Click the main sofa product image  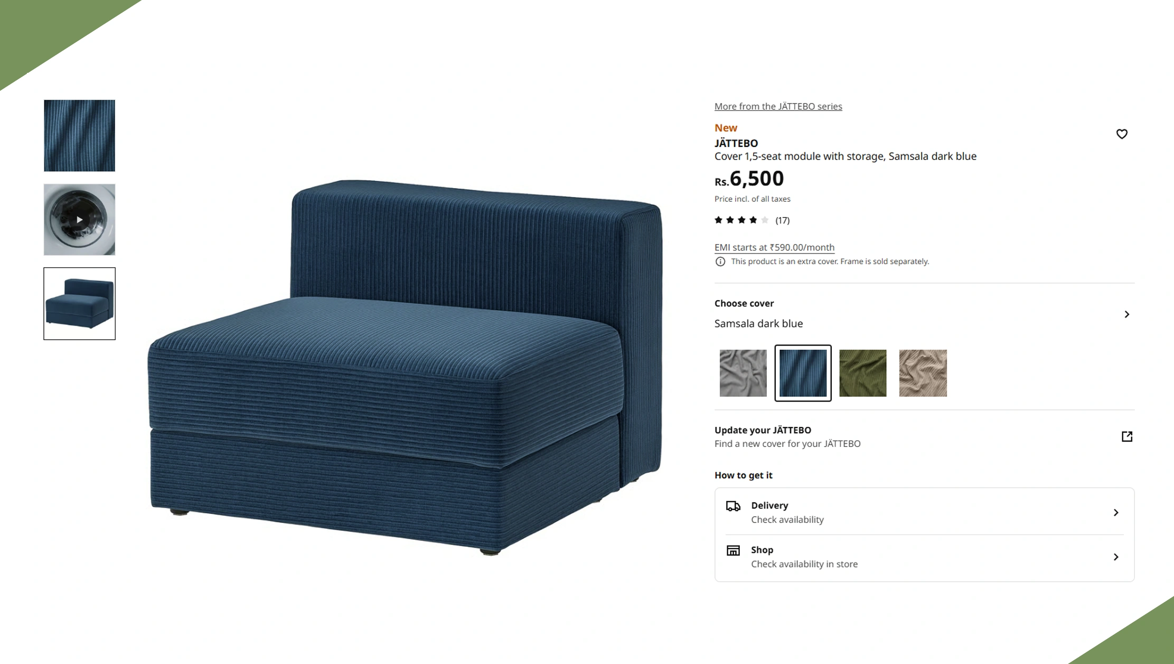(x=405, y=367)
